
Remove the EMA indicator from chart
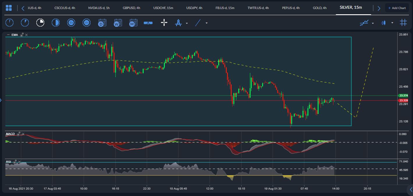coord(26,35)
